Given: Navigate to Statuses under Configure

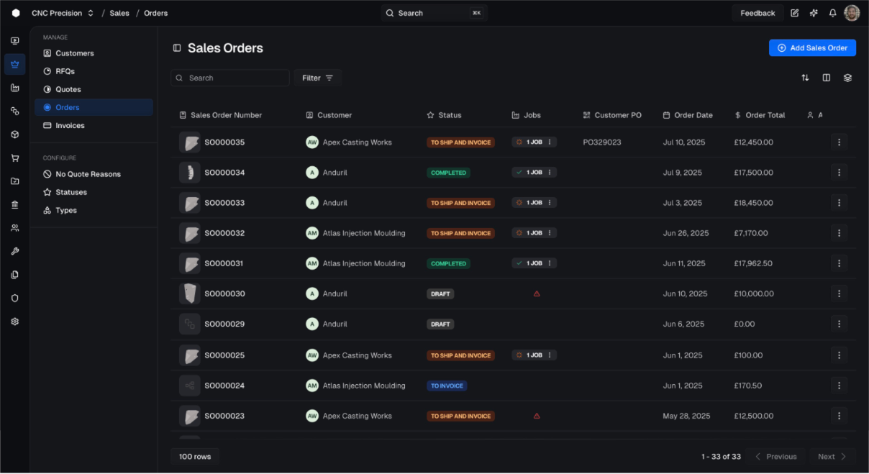Looking at the screenshot, I should tap(70, 192).
